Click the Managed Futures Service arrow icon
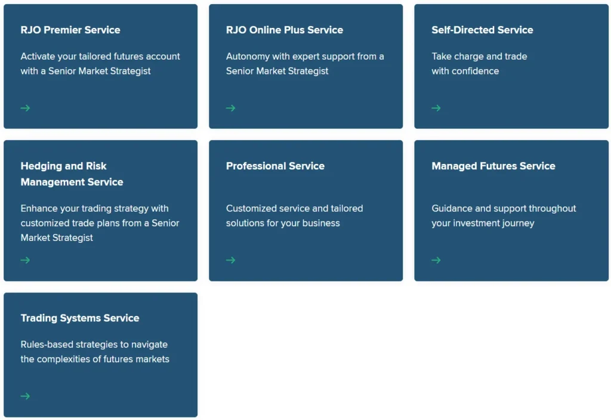 [x=436, y=260]
